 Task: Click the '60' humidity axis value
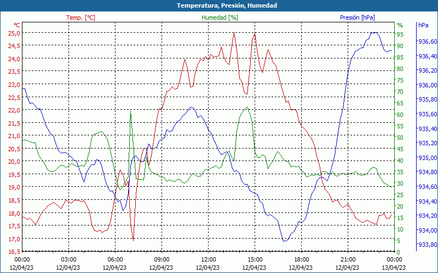[x=400, y=115]
